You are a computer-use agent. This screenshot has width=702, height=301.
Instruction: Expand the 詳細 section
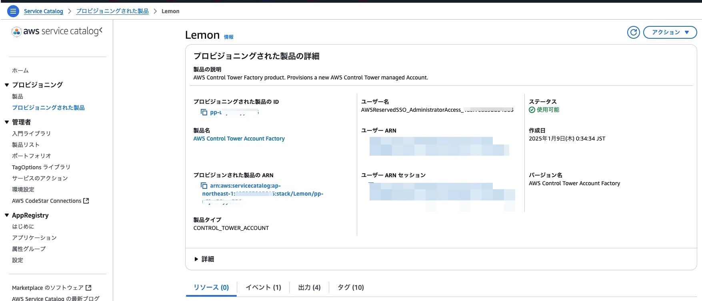click(x=204, y=259)
